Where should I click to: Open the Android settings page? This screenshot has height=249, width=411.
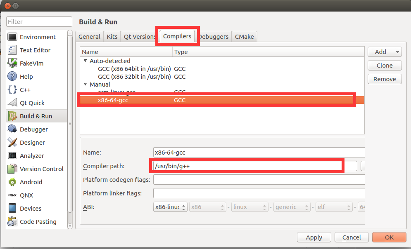click(x=12, y=182)
